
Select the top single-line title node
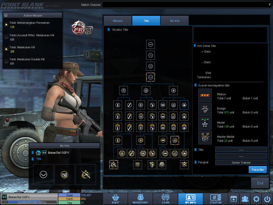click(150, 44)
